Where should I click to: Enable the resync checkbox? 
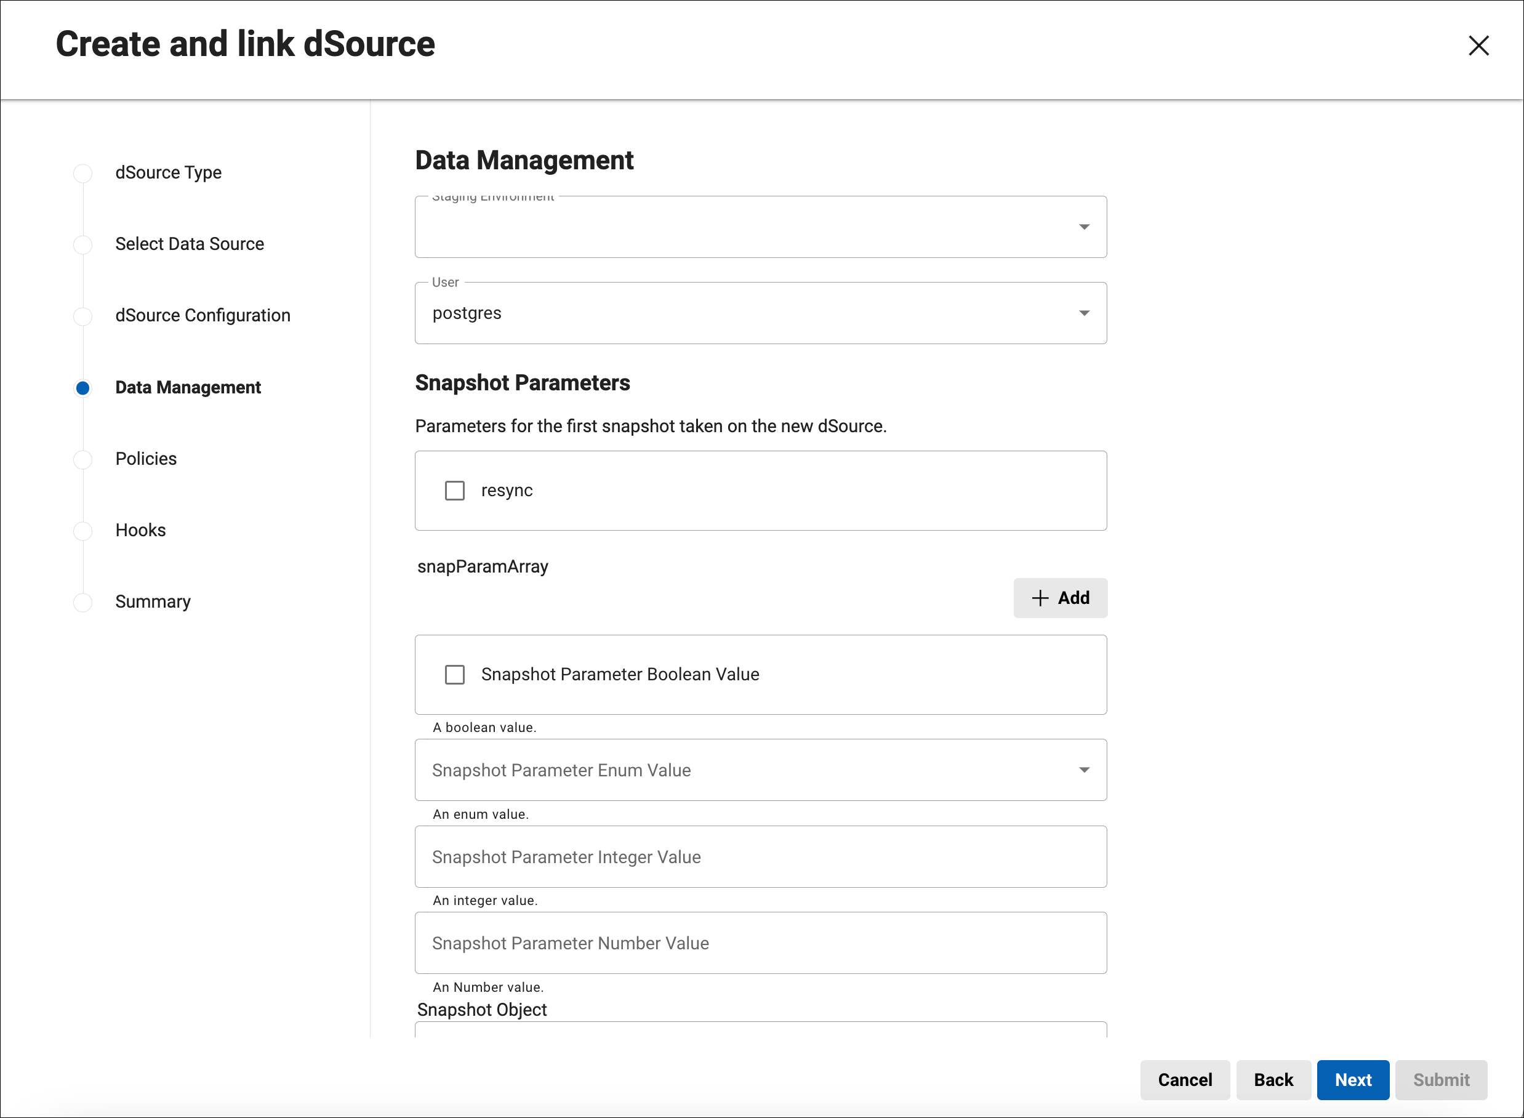pyautogui.click(x=455, y=491)
